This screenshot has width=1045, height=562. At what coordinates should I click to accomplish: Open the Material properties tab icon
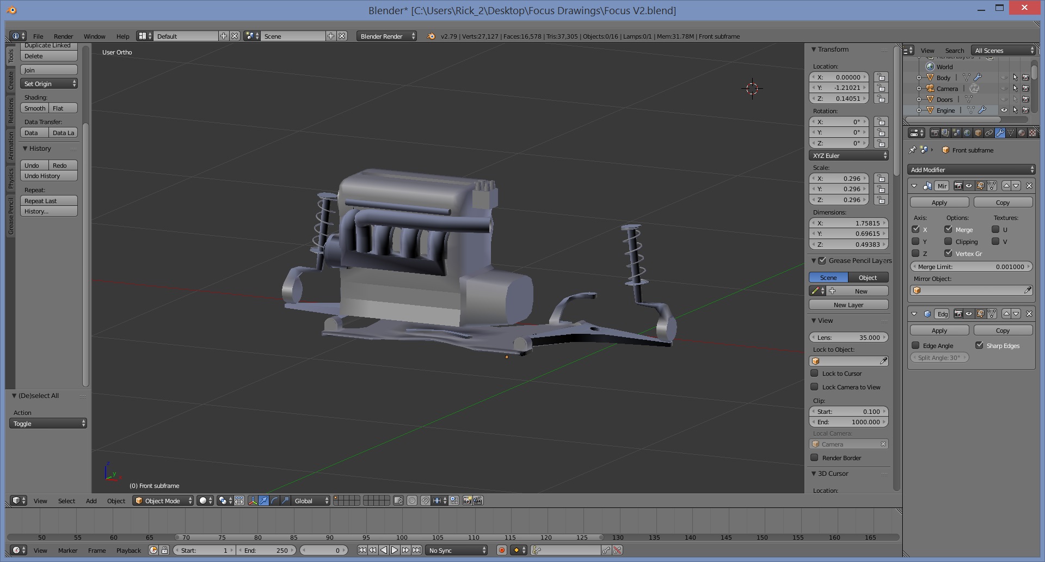click(x=1022, y=133)
